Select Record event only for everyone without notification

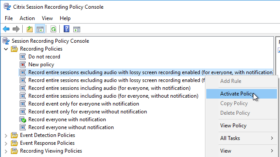88,112
